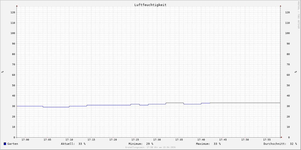
Task: Click the 120 label on the left axis
Action: (13, 12)
